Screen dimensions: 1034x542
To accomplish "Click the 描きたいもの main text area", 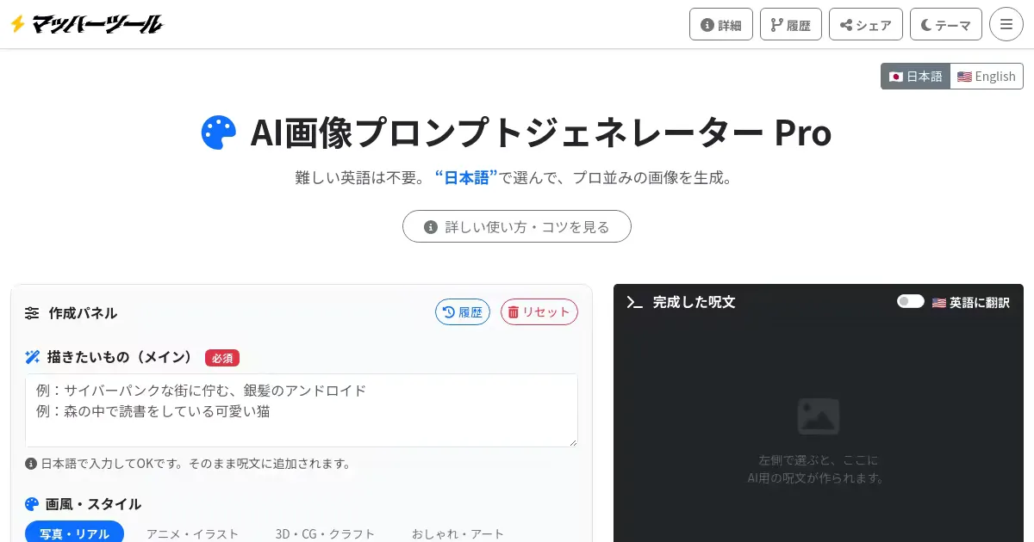I will tap(302, 410).
